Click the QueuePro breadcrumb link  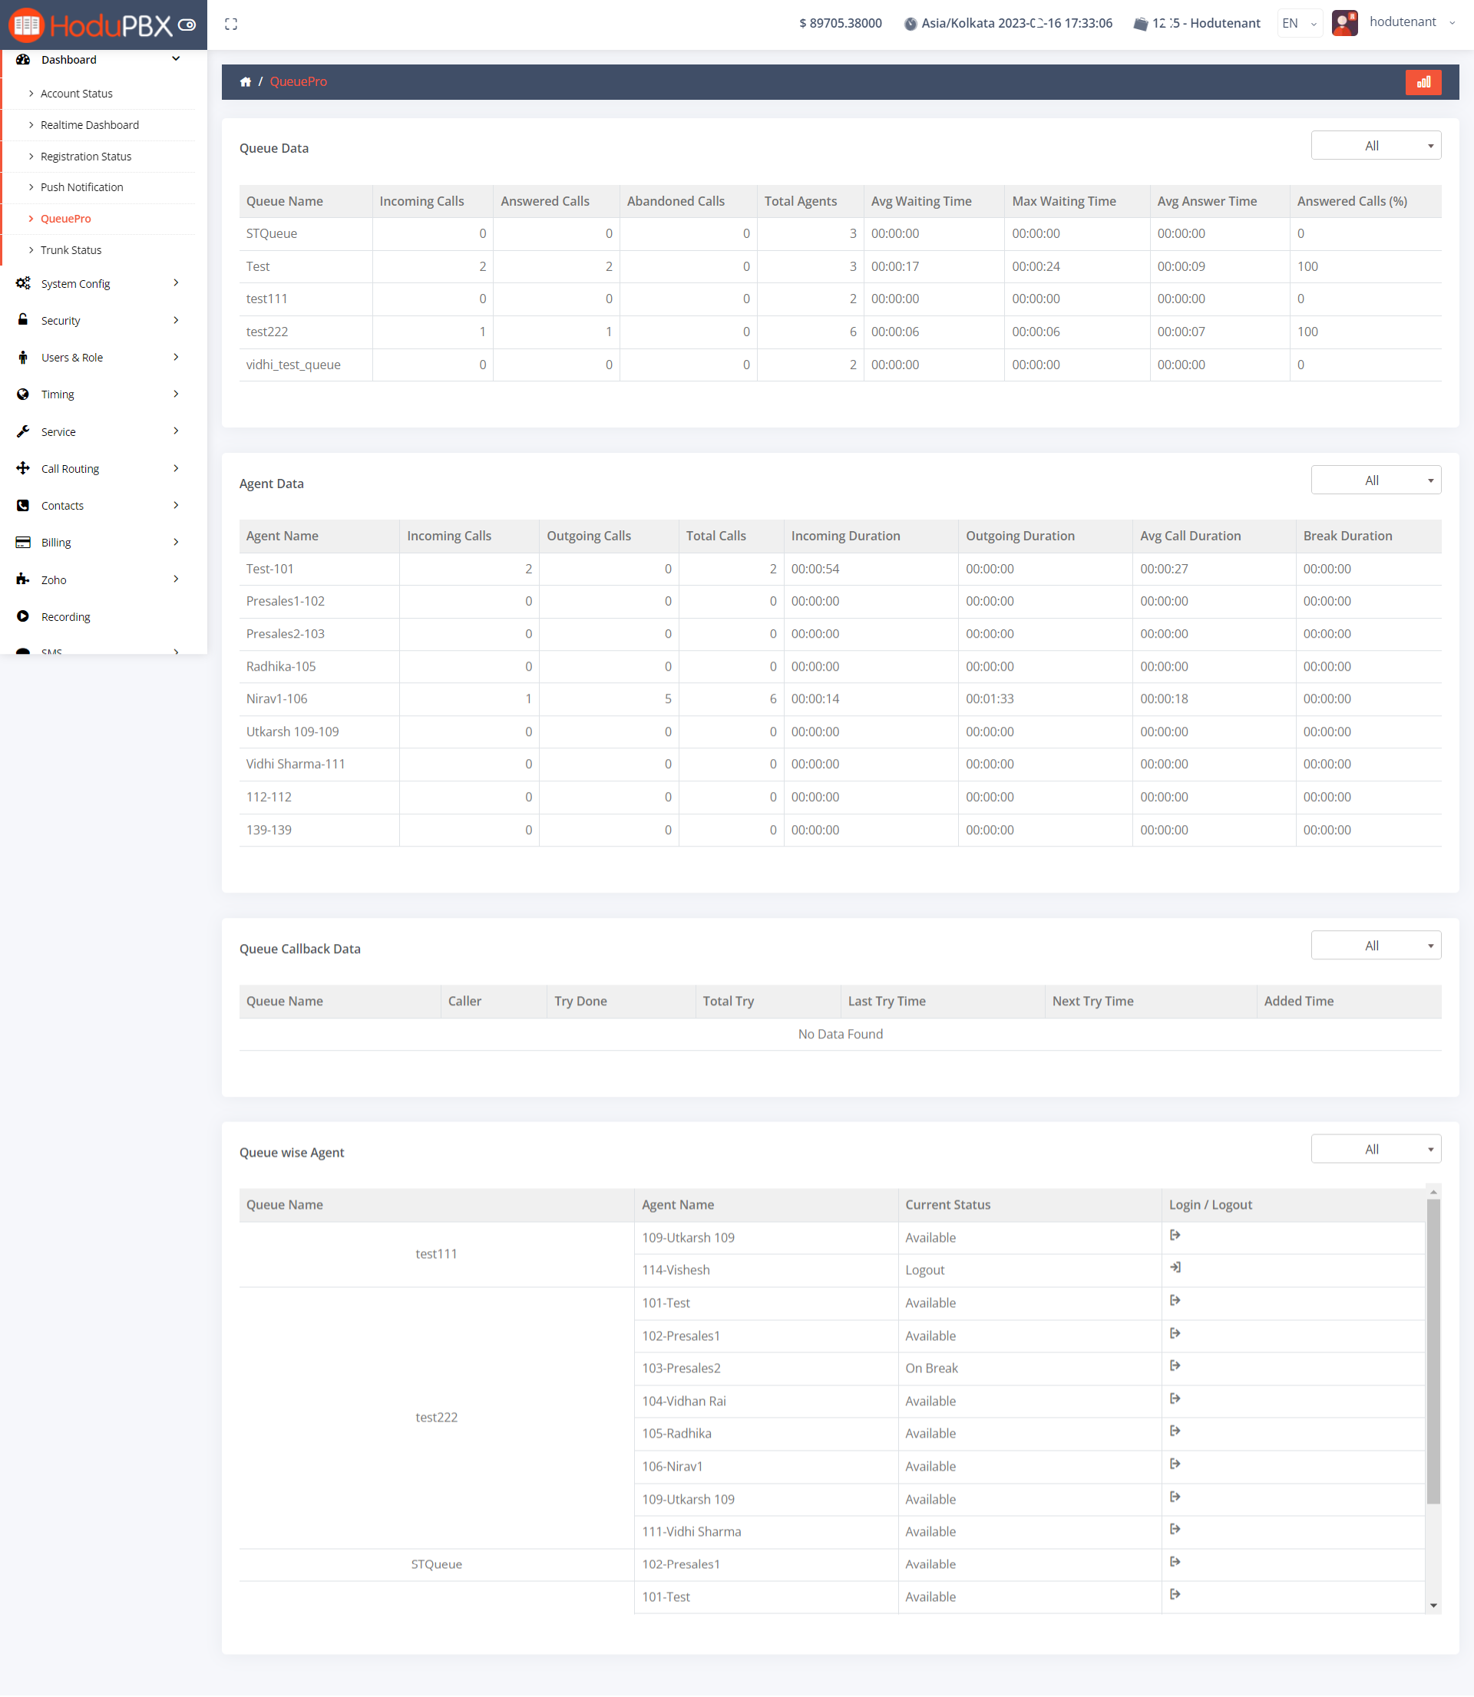(298, 81)
